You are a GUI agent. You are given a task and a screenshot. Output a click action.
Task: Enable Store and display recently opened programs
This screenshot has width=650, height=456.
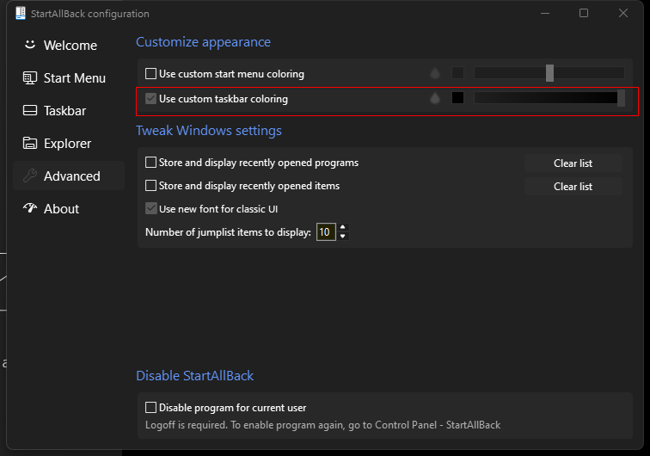(x=151, y=163)
